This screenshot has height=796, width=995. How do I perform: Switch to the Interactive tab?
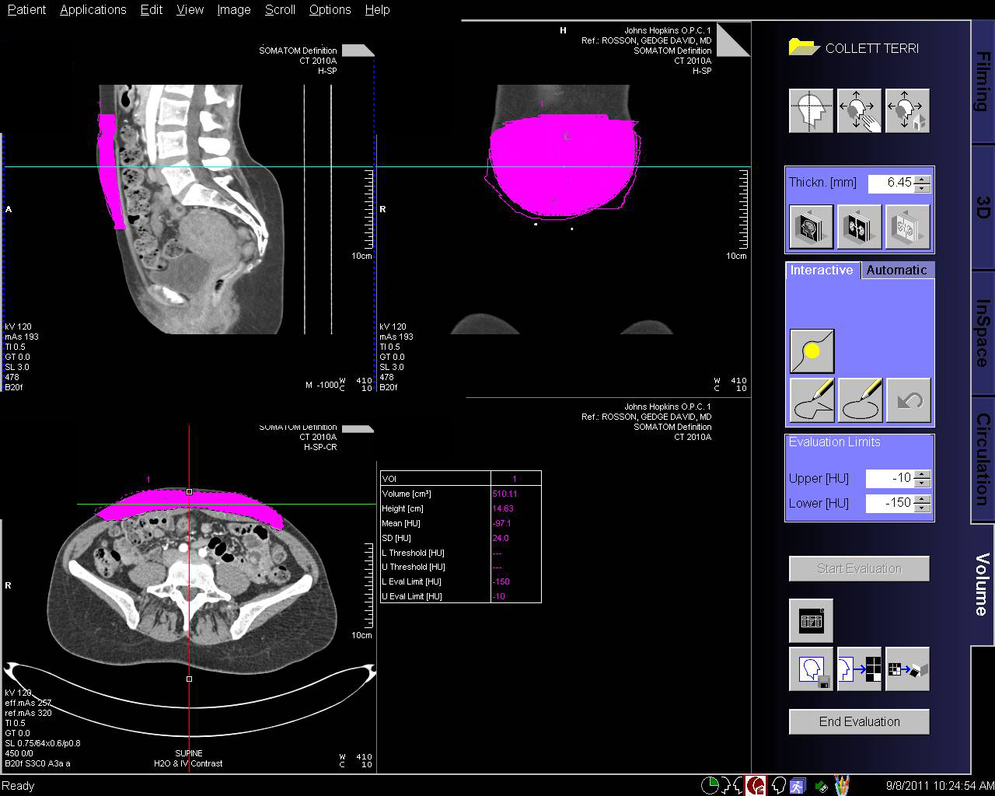coord(822,270)
